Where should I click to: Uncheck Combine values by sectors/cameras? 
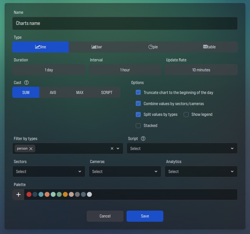[x=138, y=104]
